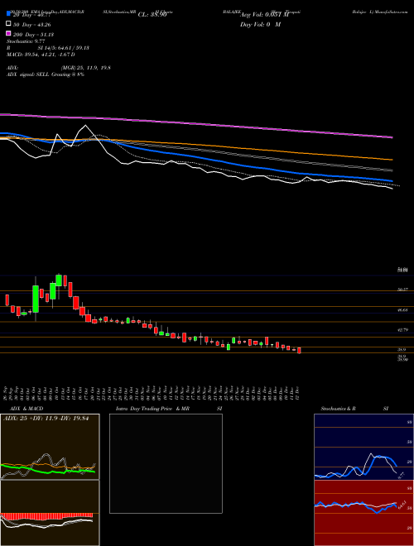414x546 pixels.
Task: Click the '200 Day = 51.13' legend text
Action: [33, 35]
